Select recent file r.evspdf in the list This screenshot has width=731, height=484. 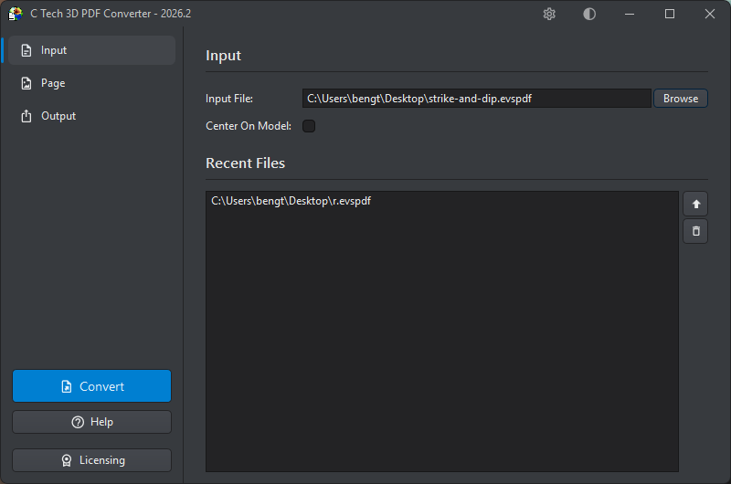[442, 201]
